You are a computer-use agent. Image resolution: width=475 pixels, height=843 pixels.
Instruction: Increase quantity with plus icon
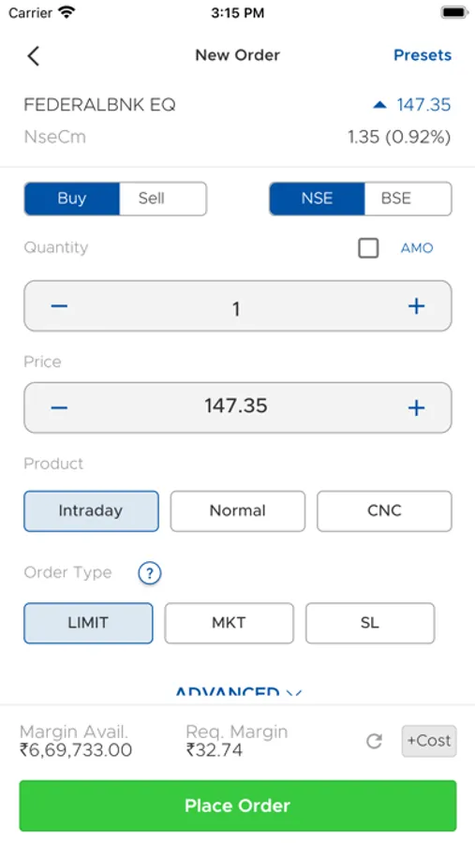tap(416, 306)
